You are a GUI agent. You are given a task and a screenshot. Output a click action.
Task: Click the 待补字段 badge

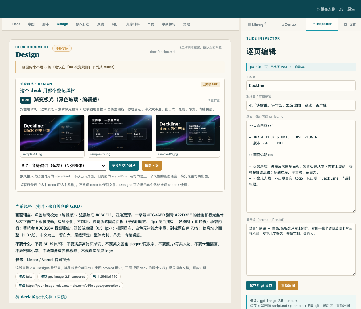62,48
